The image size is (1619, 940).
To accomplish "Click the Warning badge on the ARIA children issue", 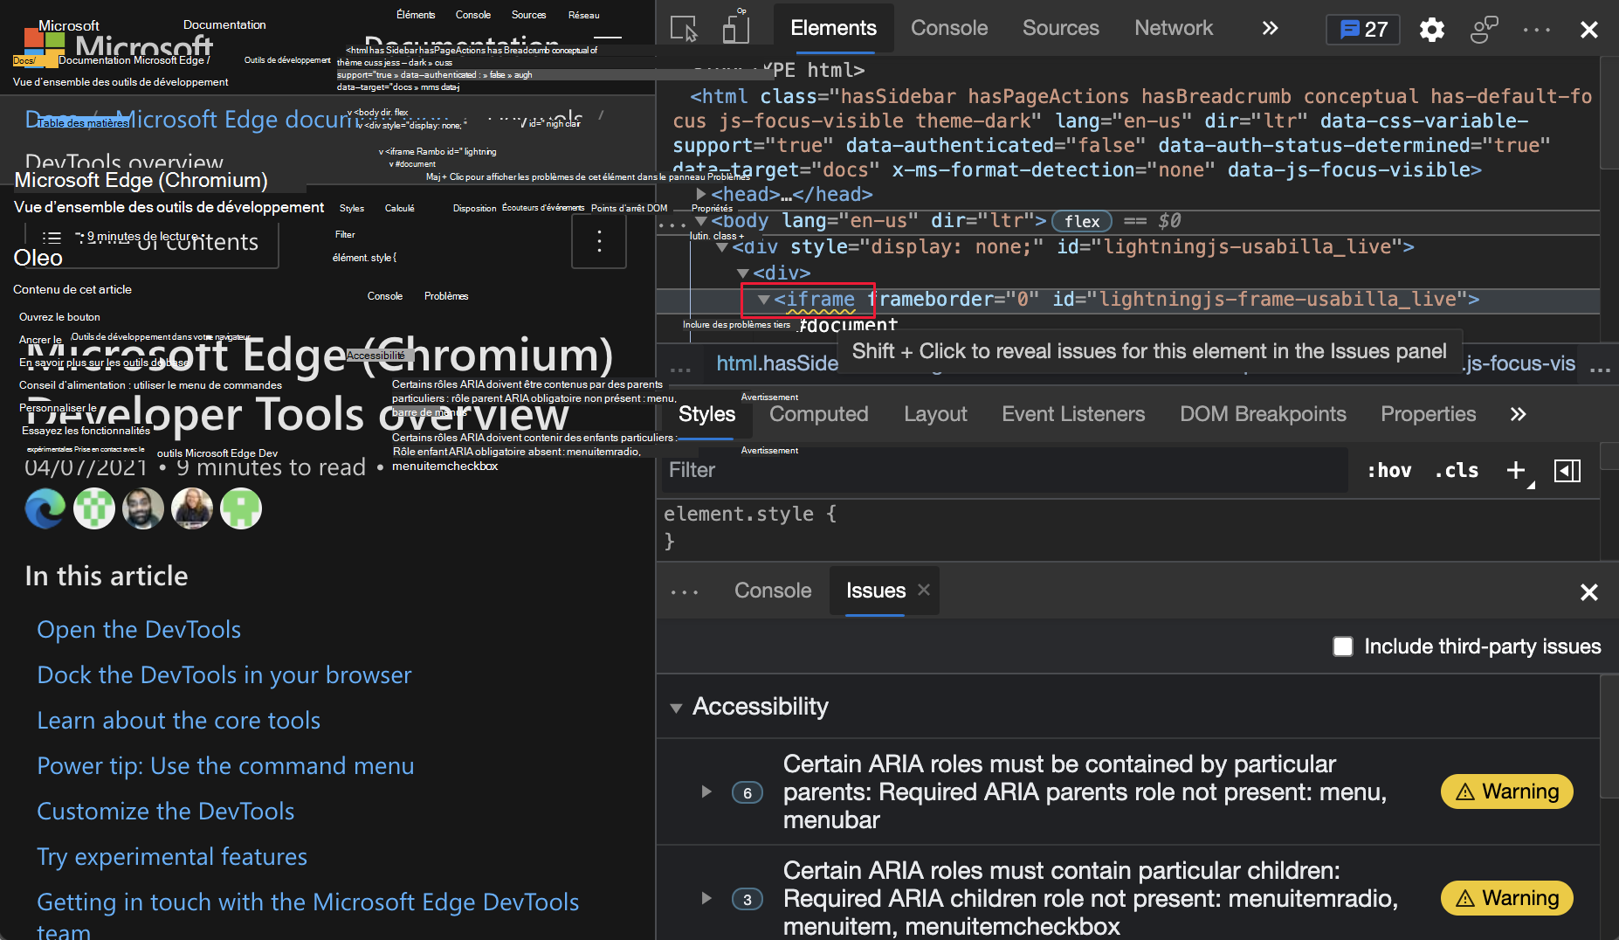I will tap(1507, 898).
